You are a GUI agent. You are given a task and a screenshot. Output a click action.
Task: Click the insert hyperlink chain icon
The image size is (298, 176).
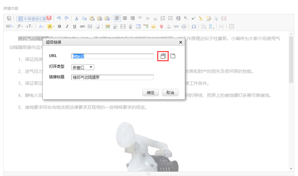(x=176, y=27)
